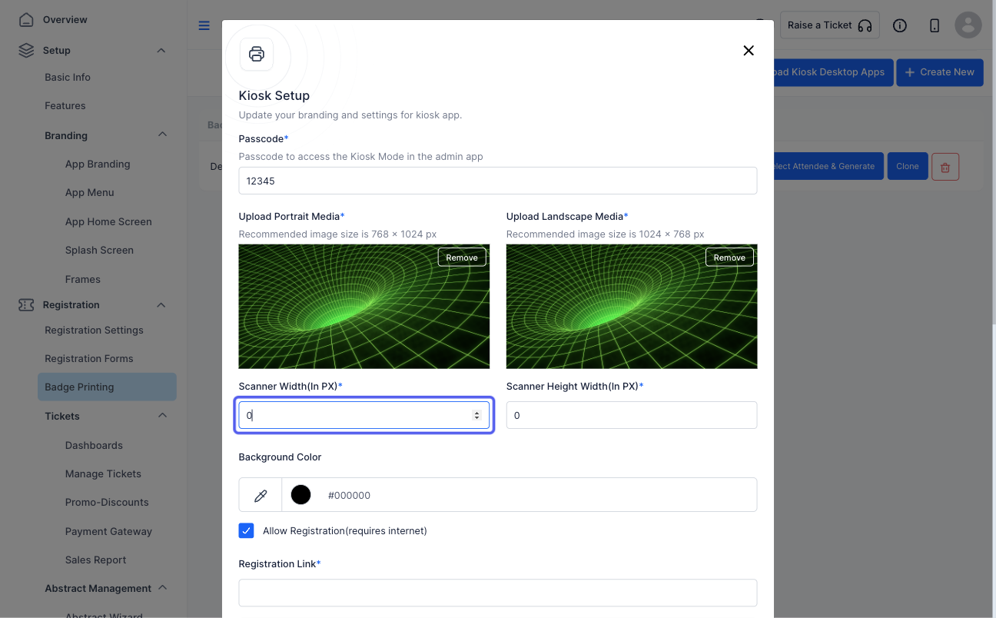Collapse the Registration section chevron
Screen dimensions: 996x618
(x=161, y=305)
